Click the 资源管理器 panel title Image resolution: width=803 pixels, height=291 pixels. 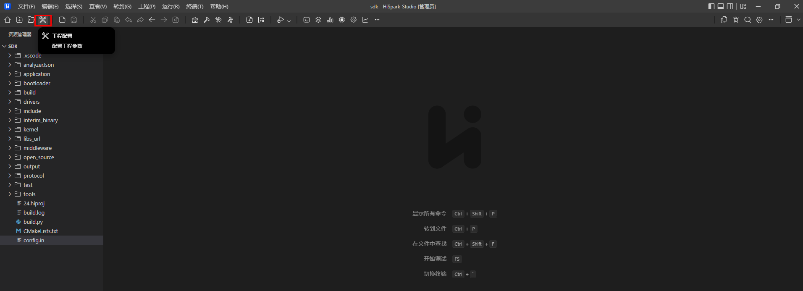pos(20,34)
